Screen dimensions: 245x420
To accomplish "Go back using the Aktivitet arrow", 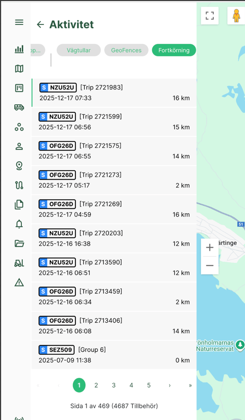I will pos(40,25).
